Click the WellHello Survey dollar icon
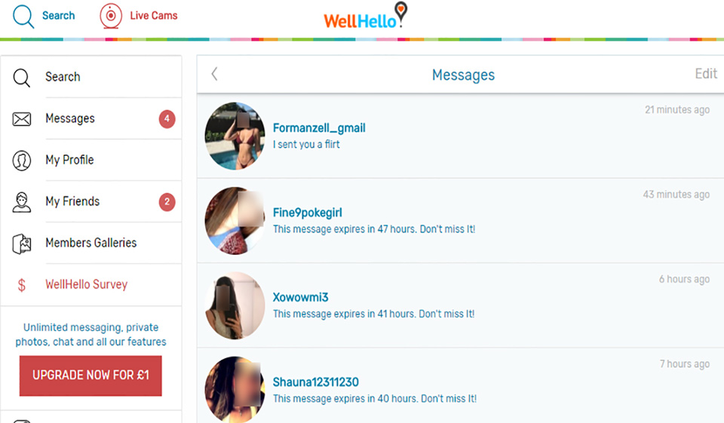This screenshot has width=724, height=423. pyautogui.click(x=22, y=285)
